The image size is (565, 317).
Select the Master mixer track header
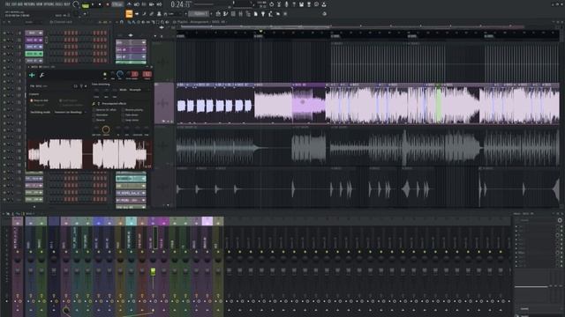(x=18, y=222)
